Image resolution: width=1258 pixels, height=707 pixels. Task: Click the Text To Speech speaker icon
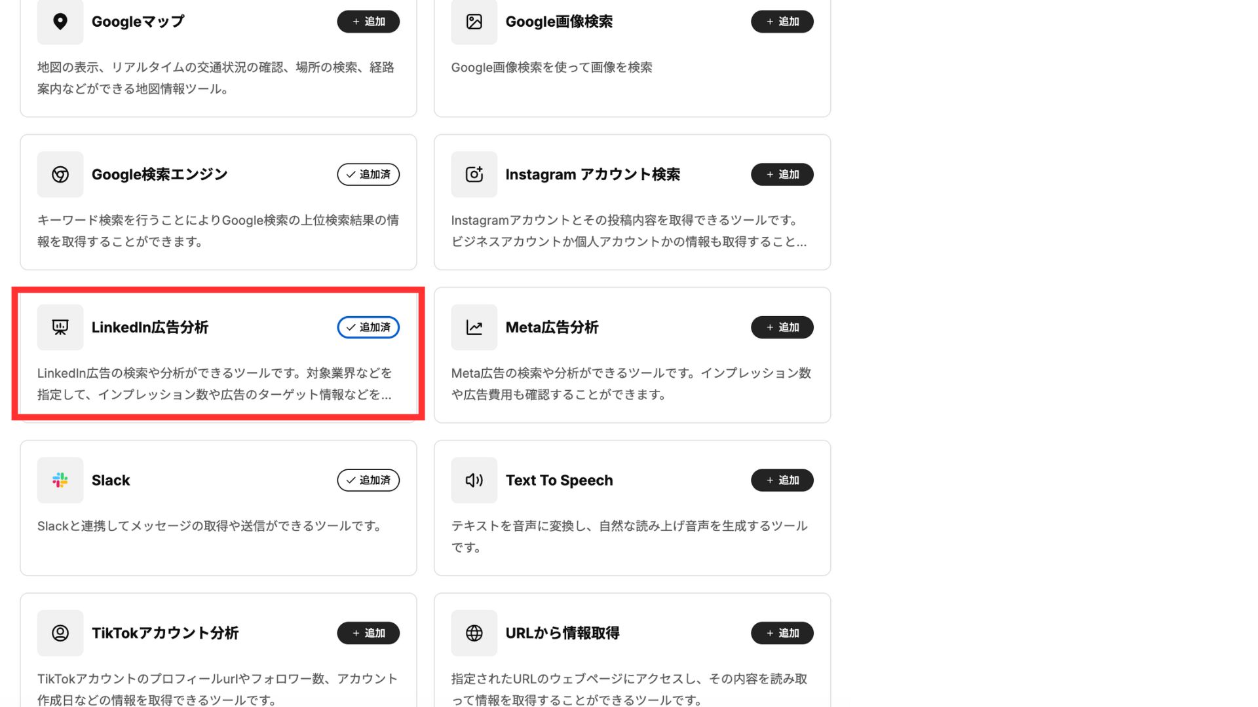coord(474,480)
